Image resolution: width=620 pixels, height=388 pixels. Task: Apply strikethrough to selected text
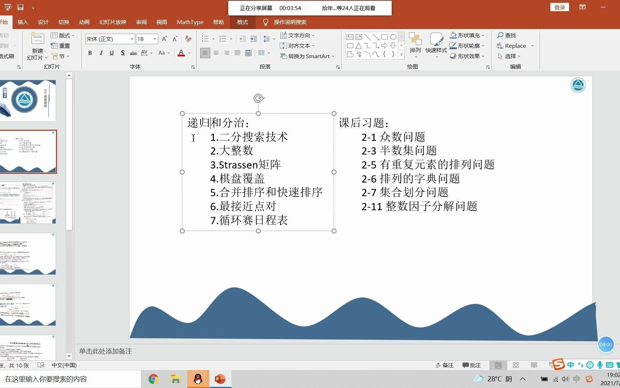(133, 53)
